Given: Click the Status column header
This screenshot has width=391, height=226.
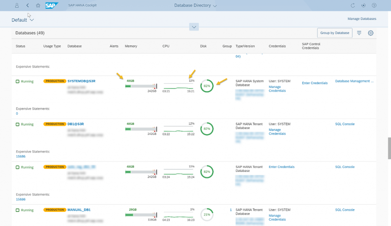Looking at the screenshot, I should pyautogui.click(x=21, y=46).
